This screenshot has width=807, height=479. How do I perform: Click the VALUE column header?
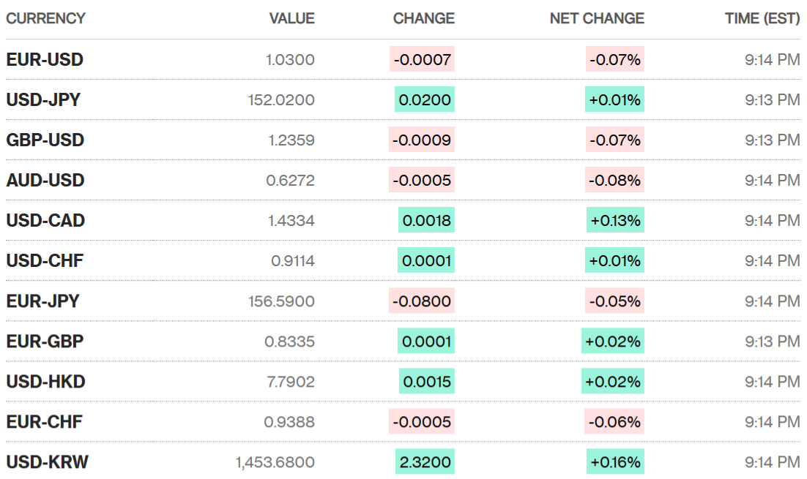tap(291, 18)
